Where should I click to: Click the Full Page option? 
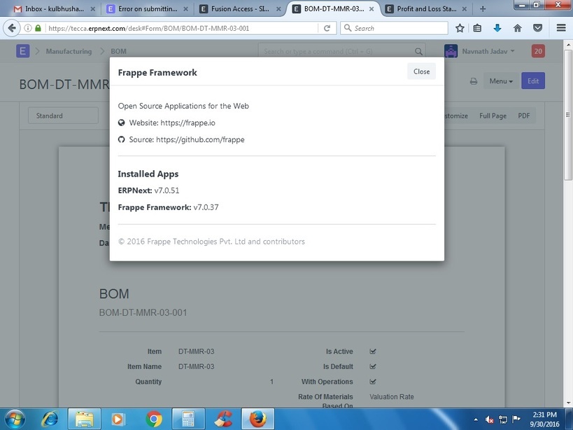click(493, 116)
